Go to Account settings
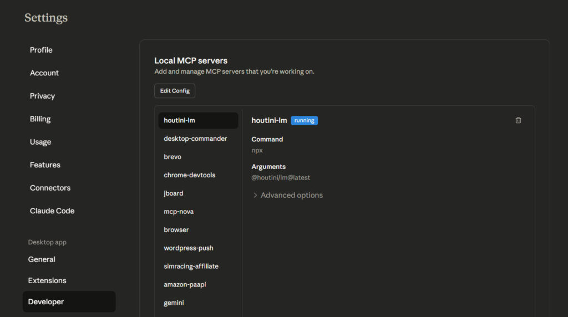 tap(44, 73)
